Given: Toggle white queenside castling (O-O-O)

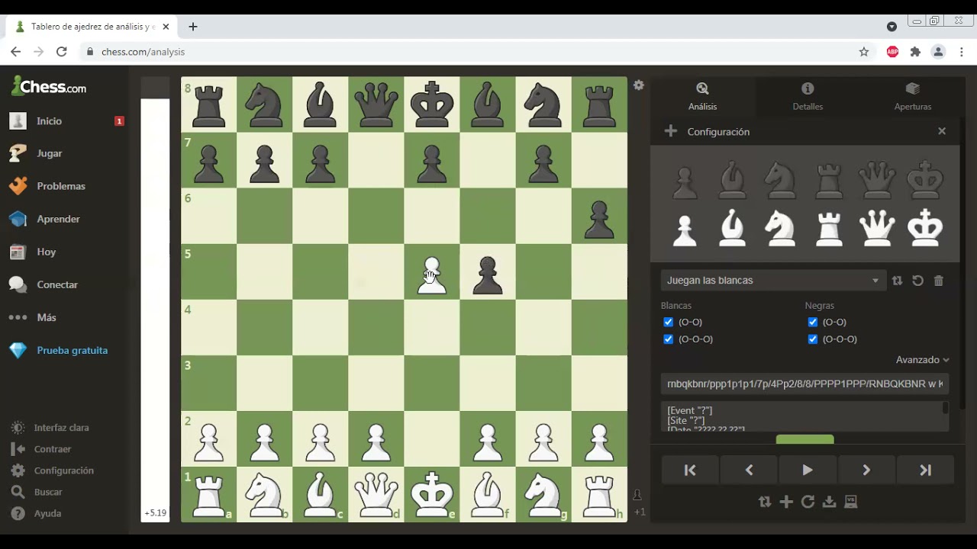Looking at the screenshot, I should pyautogui.click(x=669, y=339).
